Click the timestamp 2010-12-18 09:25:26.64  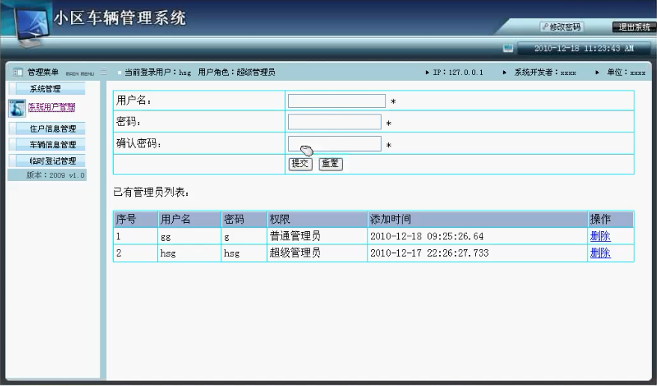(427, 236)
